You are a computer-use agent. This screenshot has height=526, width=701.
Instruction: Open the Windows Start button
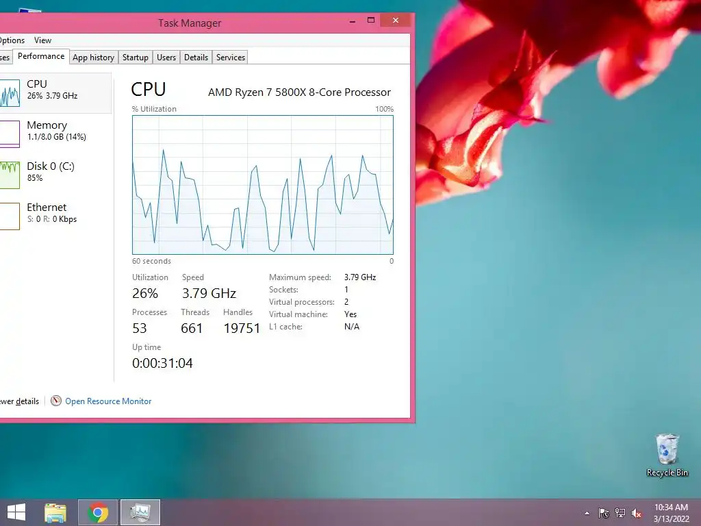[x=16, y=512]
